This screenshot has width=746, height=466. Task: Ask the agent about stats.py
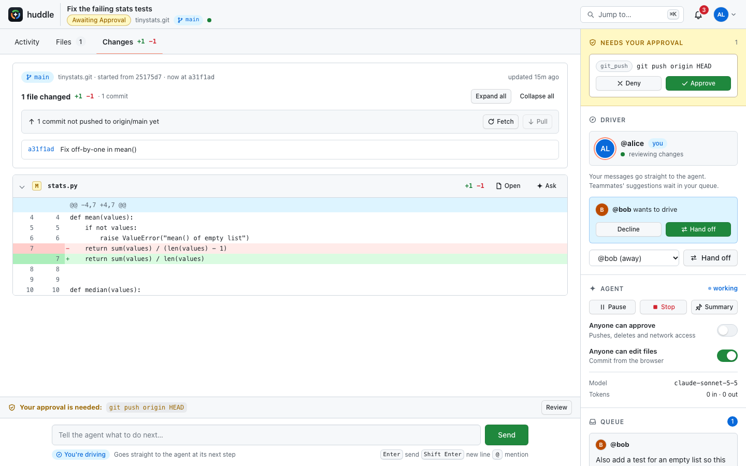pyautogui.click(x=547, y=186)
